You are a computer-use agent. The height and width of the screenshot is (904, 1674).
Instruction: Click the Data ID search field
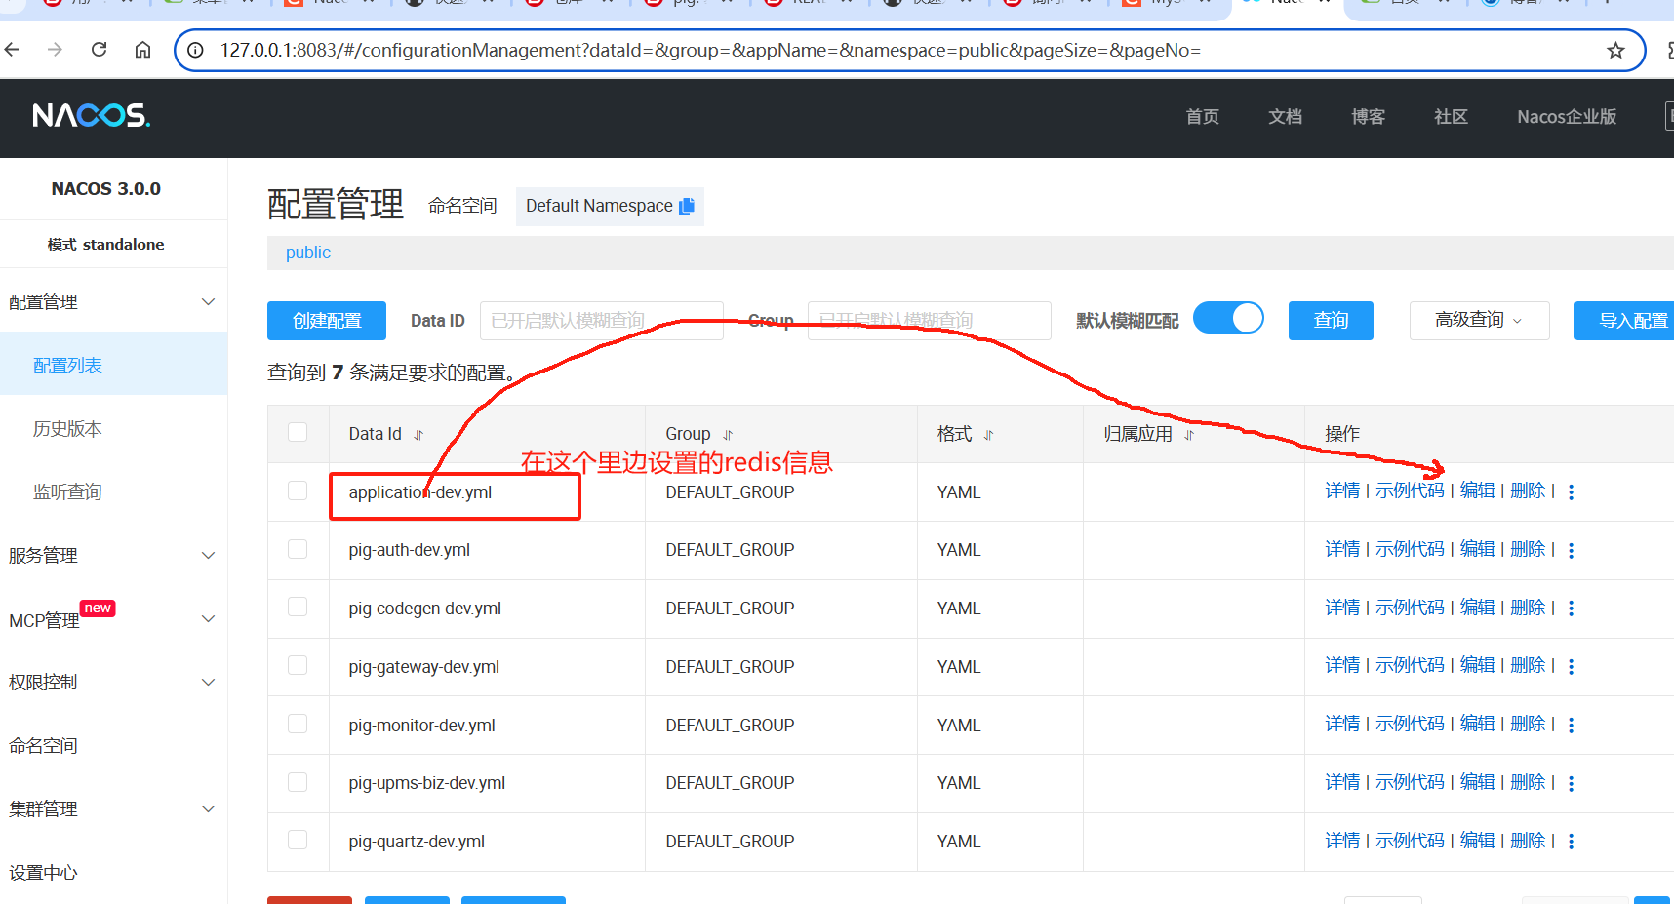[x=602, y=321]
